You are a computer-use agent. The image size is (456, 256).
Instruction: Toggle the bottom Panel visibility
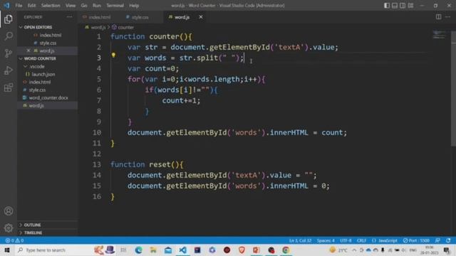(395, 6)
